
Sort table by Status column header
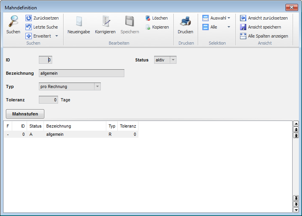click(35, 126)
